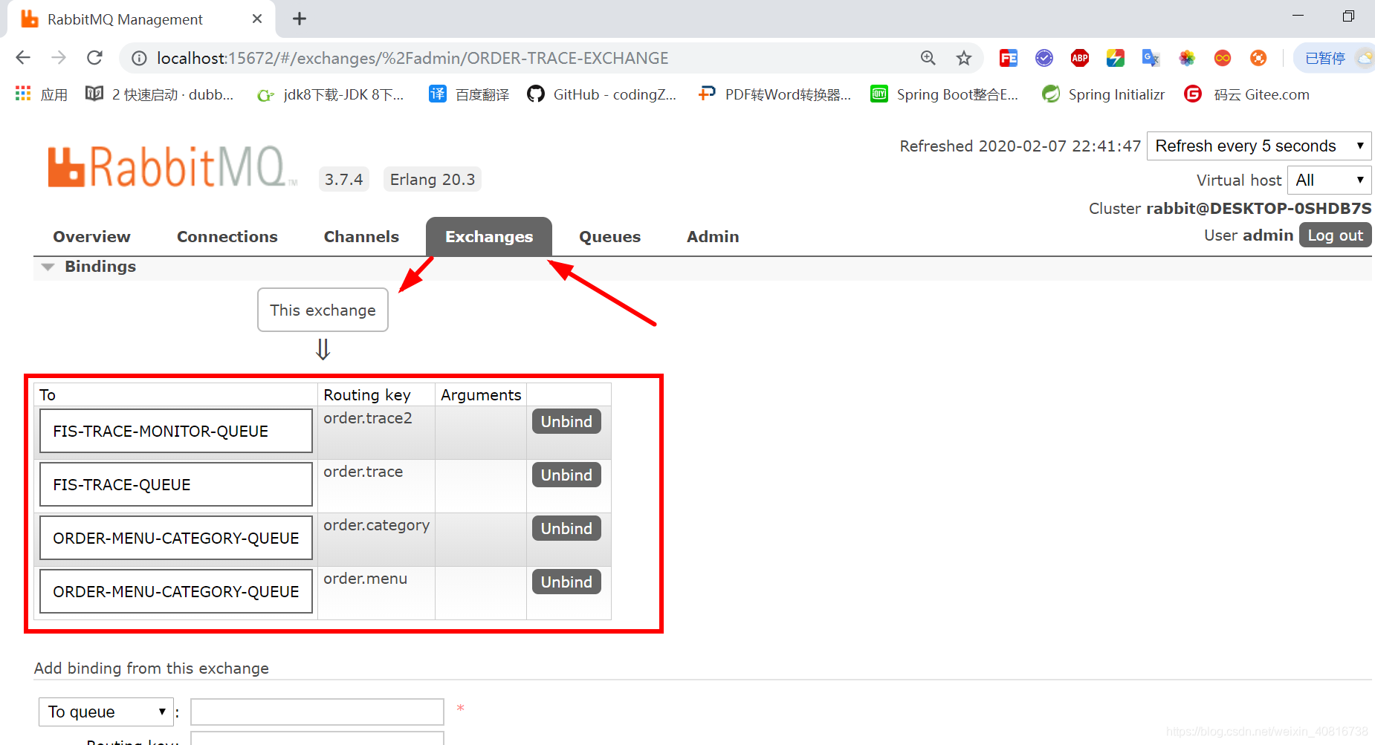Open the Gitee.com bookmark
The height and width of the screenshot is (745, 1375).
pos(1246,94)
